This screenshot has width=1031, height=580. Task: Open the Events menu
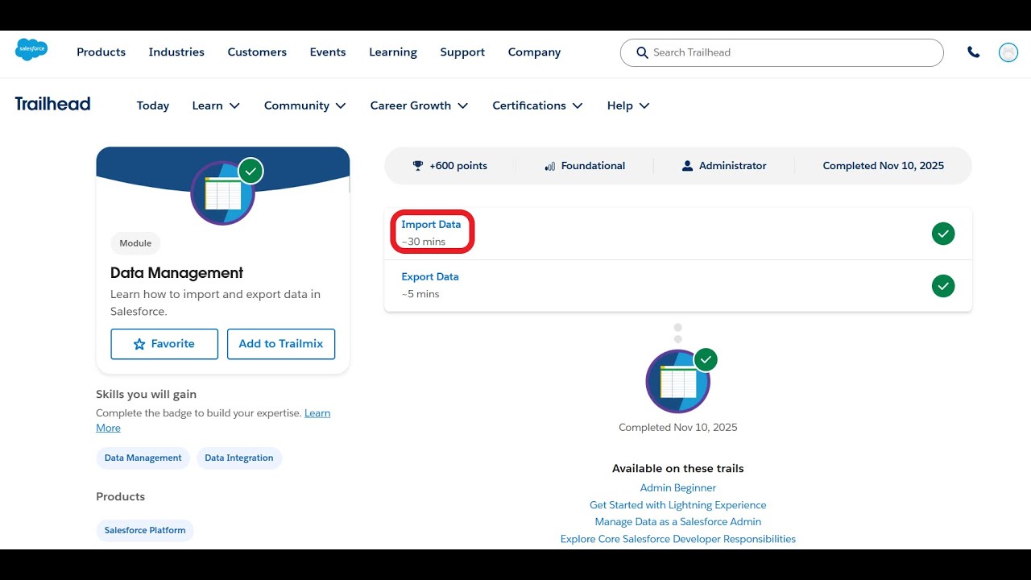point(328,52)
